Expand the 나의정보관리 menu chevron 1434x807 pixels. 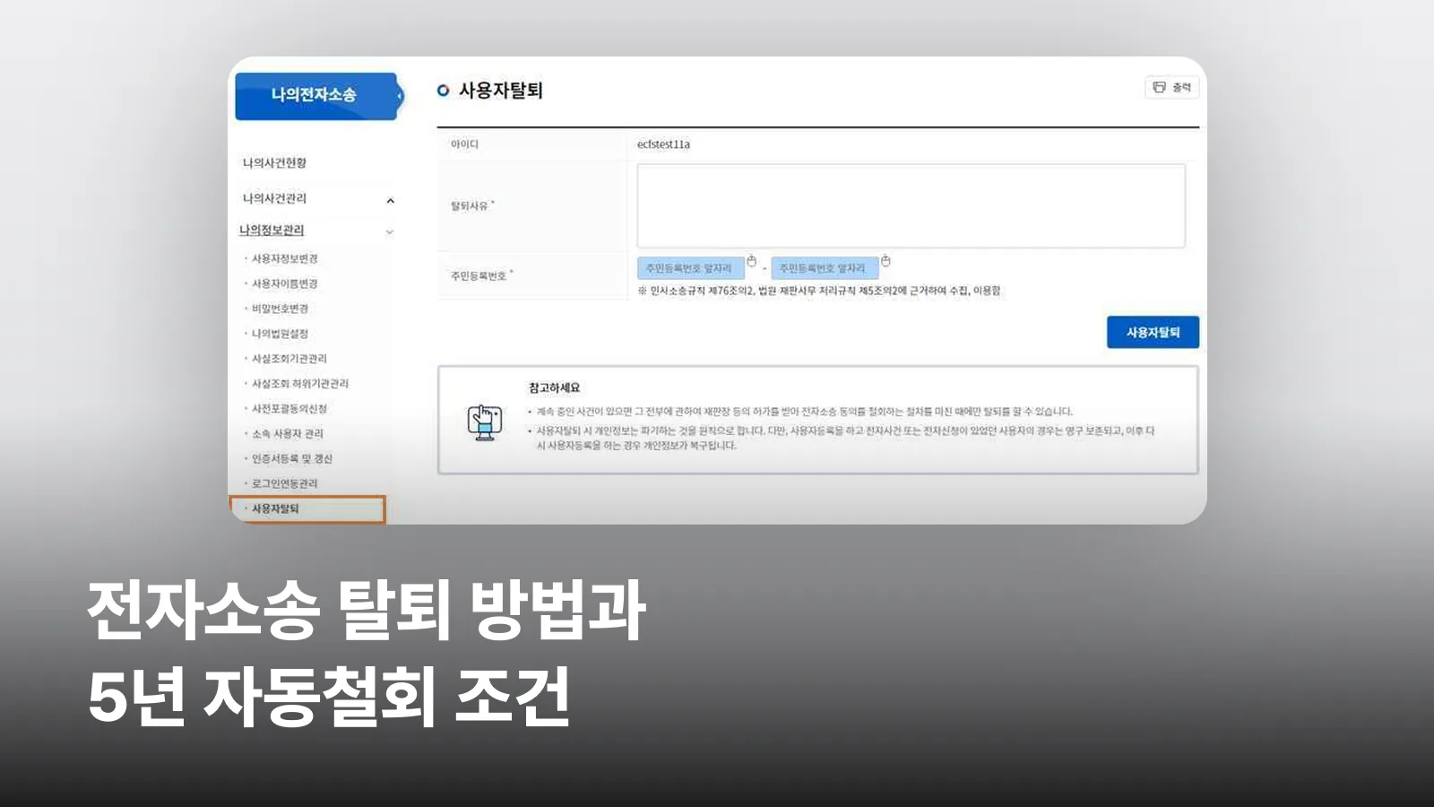pos(390,231)
